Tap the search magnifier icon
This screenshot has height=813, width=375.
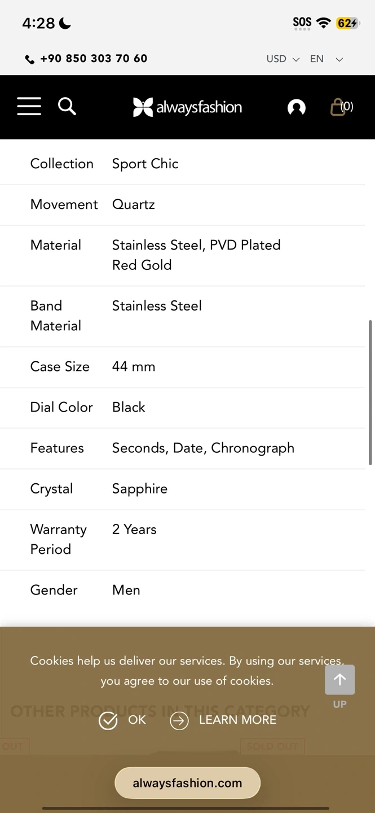(67, 106)
